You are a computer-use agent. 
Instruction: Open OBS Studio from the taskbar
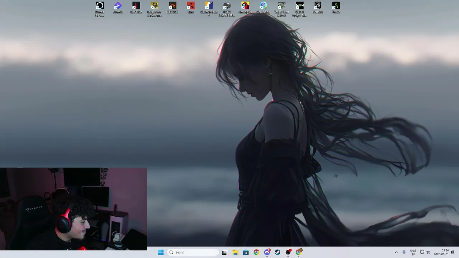288,252
